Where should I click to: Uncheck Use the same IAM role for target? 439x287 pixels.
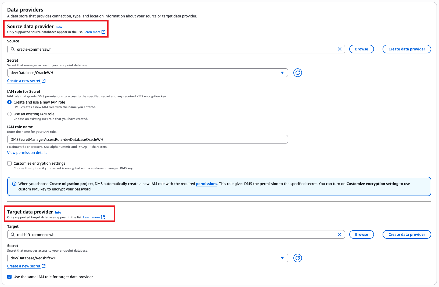click(x=9, y=277)
